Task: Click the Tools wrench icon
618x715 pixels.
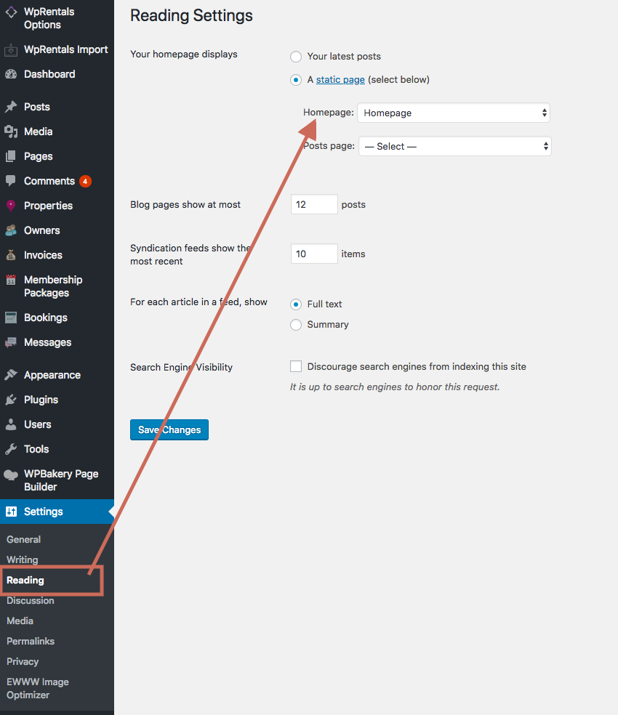Action: click(11, 449)
